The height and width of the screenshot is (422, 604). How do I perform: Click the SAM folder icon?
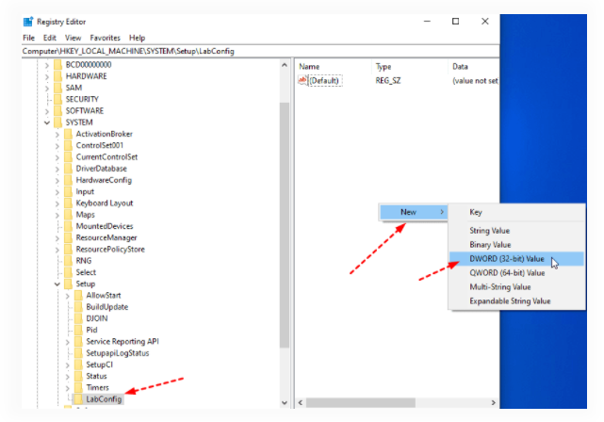tap(57, 88)
